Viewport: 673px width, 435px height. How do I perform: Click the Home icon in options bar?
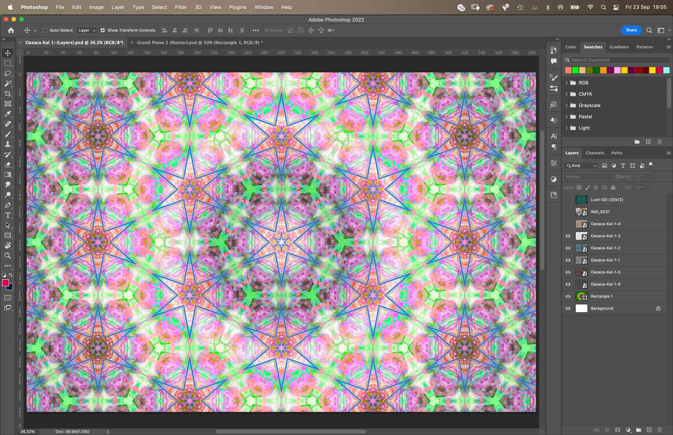pyautogui.click(x=11, y=30)
